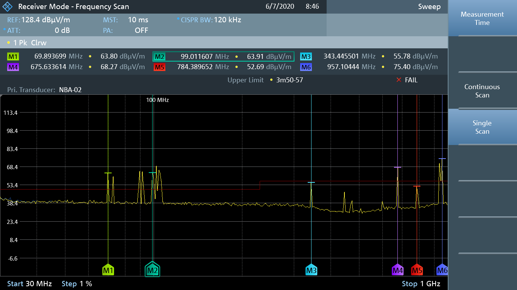The width and height of the screenshot is (517, 290).
Task: Click the time 8:46 in title bar
Action: coord(312,6)
